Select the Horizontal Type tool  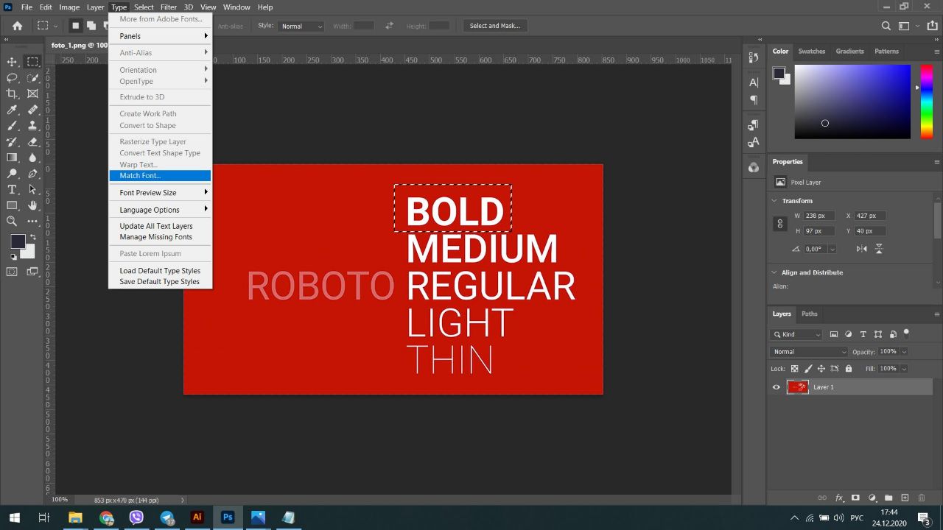pyautogui.click(x=12, y=190)
